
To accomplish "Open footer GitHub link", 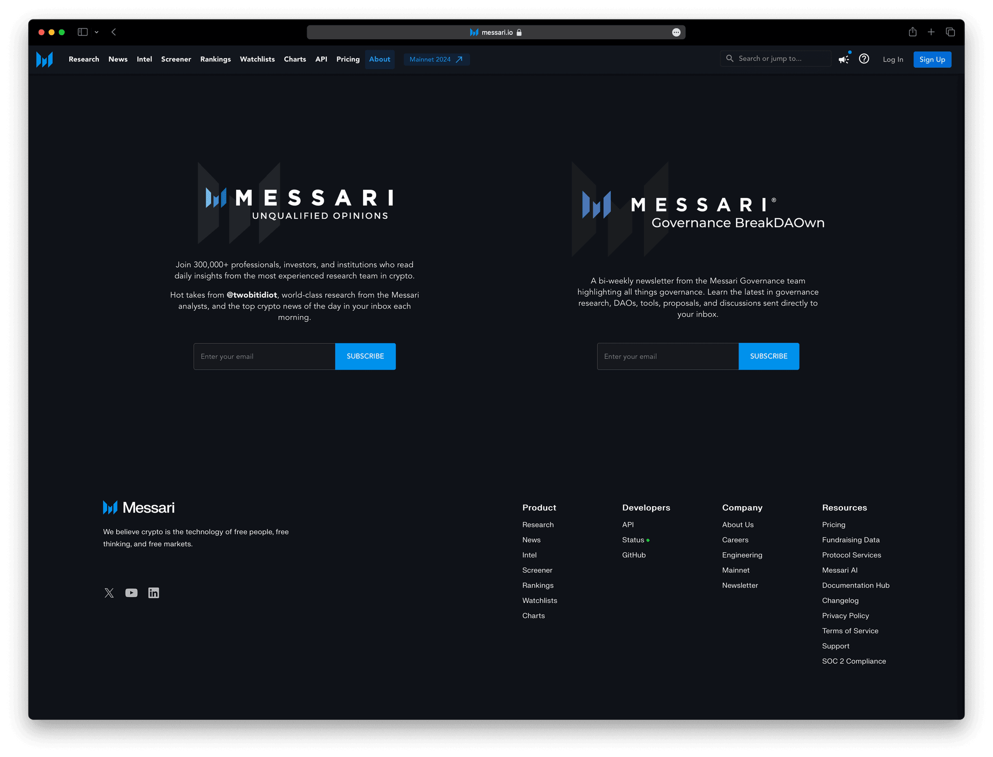I will point(634,555).
